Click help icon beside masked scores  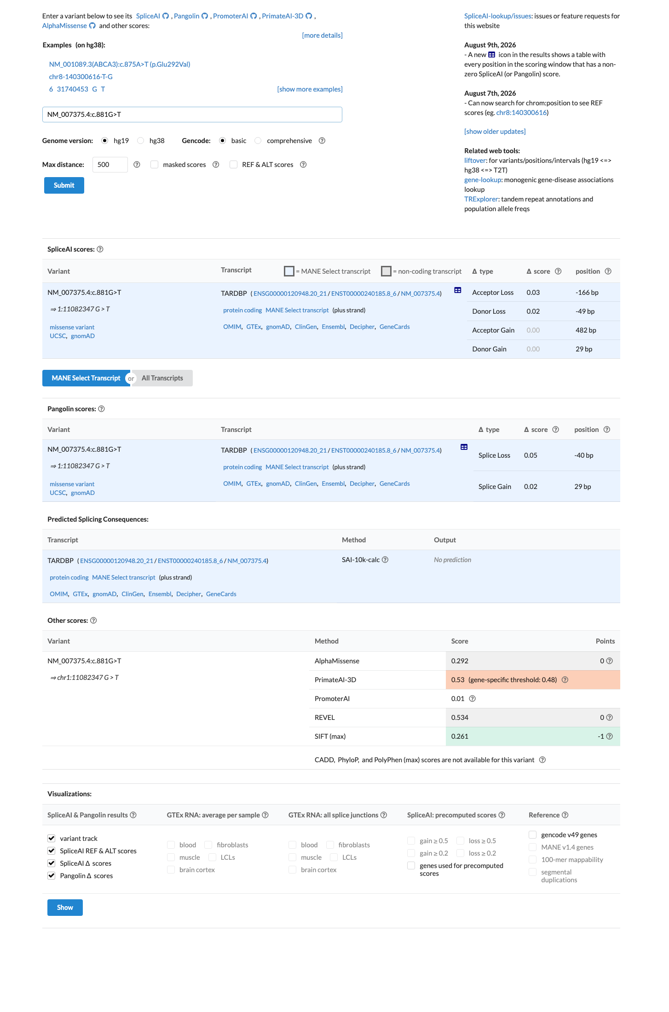pyautogui.click(x=216, y=165)
